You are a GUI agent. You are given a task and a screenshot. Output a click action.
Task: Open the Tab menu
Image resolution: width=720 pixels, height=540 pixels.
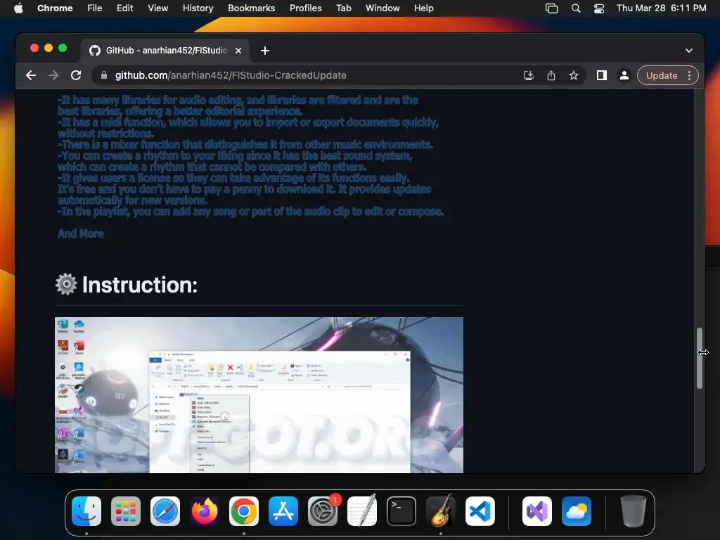point(343,8)
